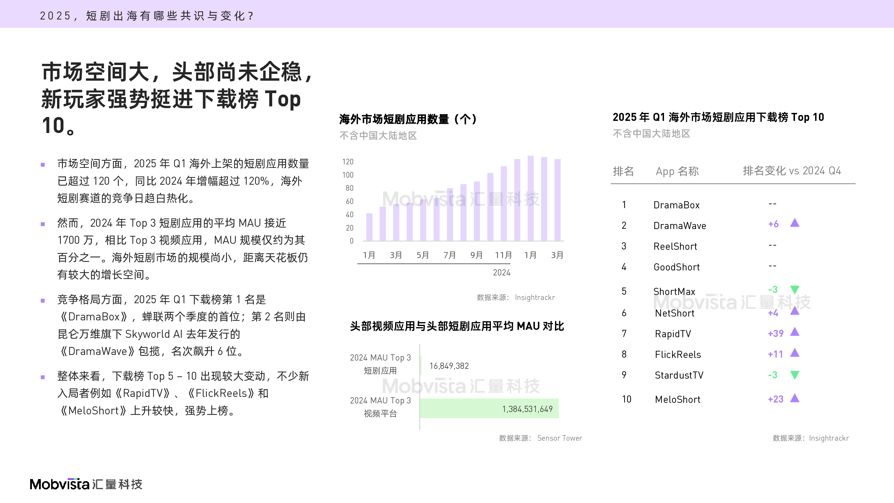Click the +11 rank change value

(776, 354)
